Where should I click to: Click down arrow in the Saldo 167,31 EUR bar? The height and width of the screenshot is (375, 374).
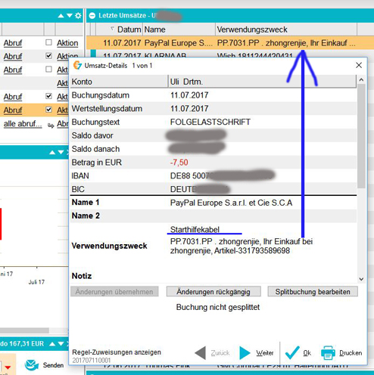coord(61,344)
